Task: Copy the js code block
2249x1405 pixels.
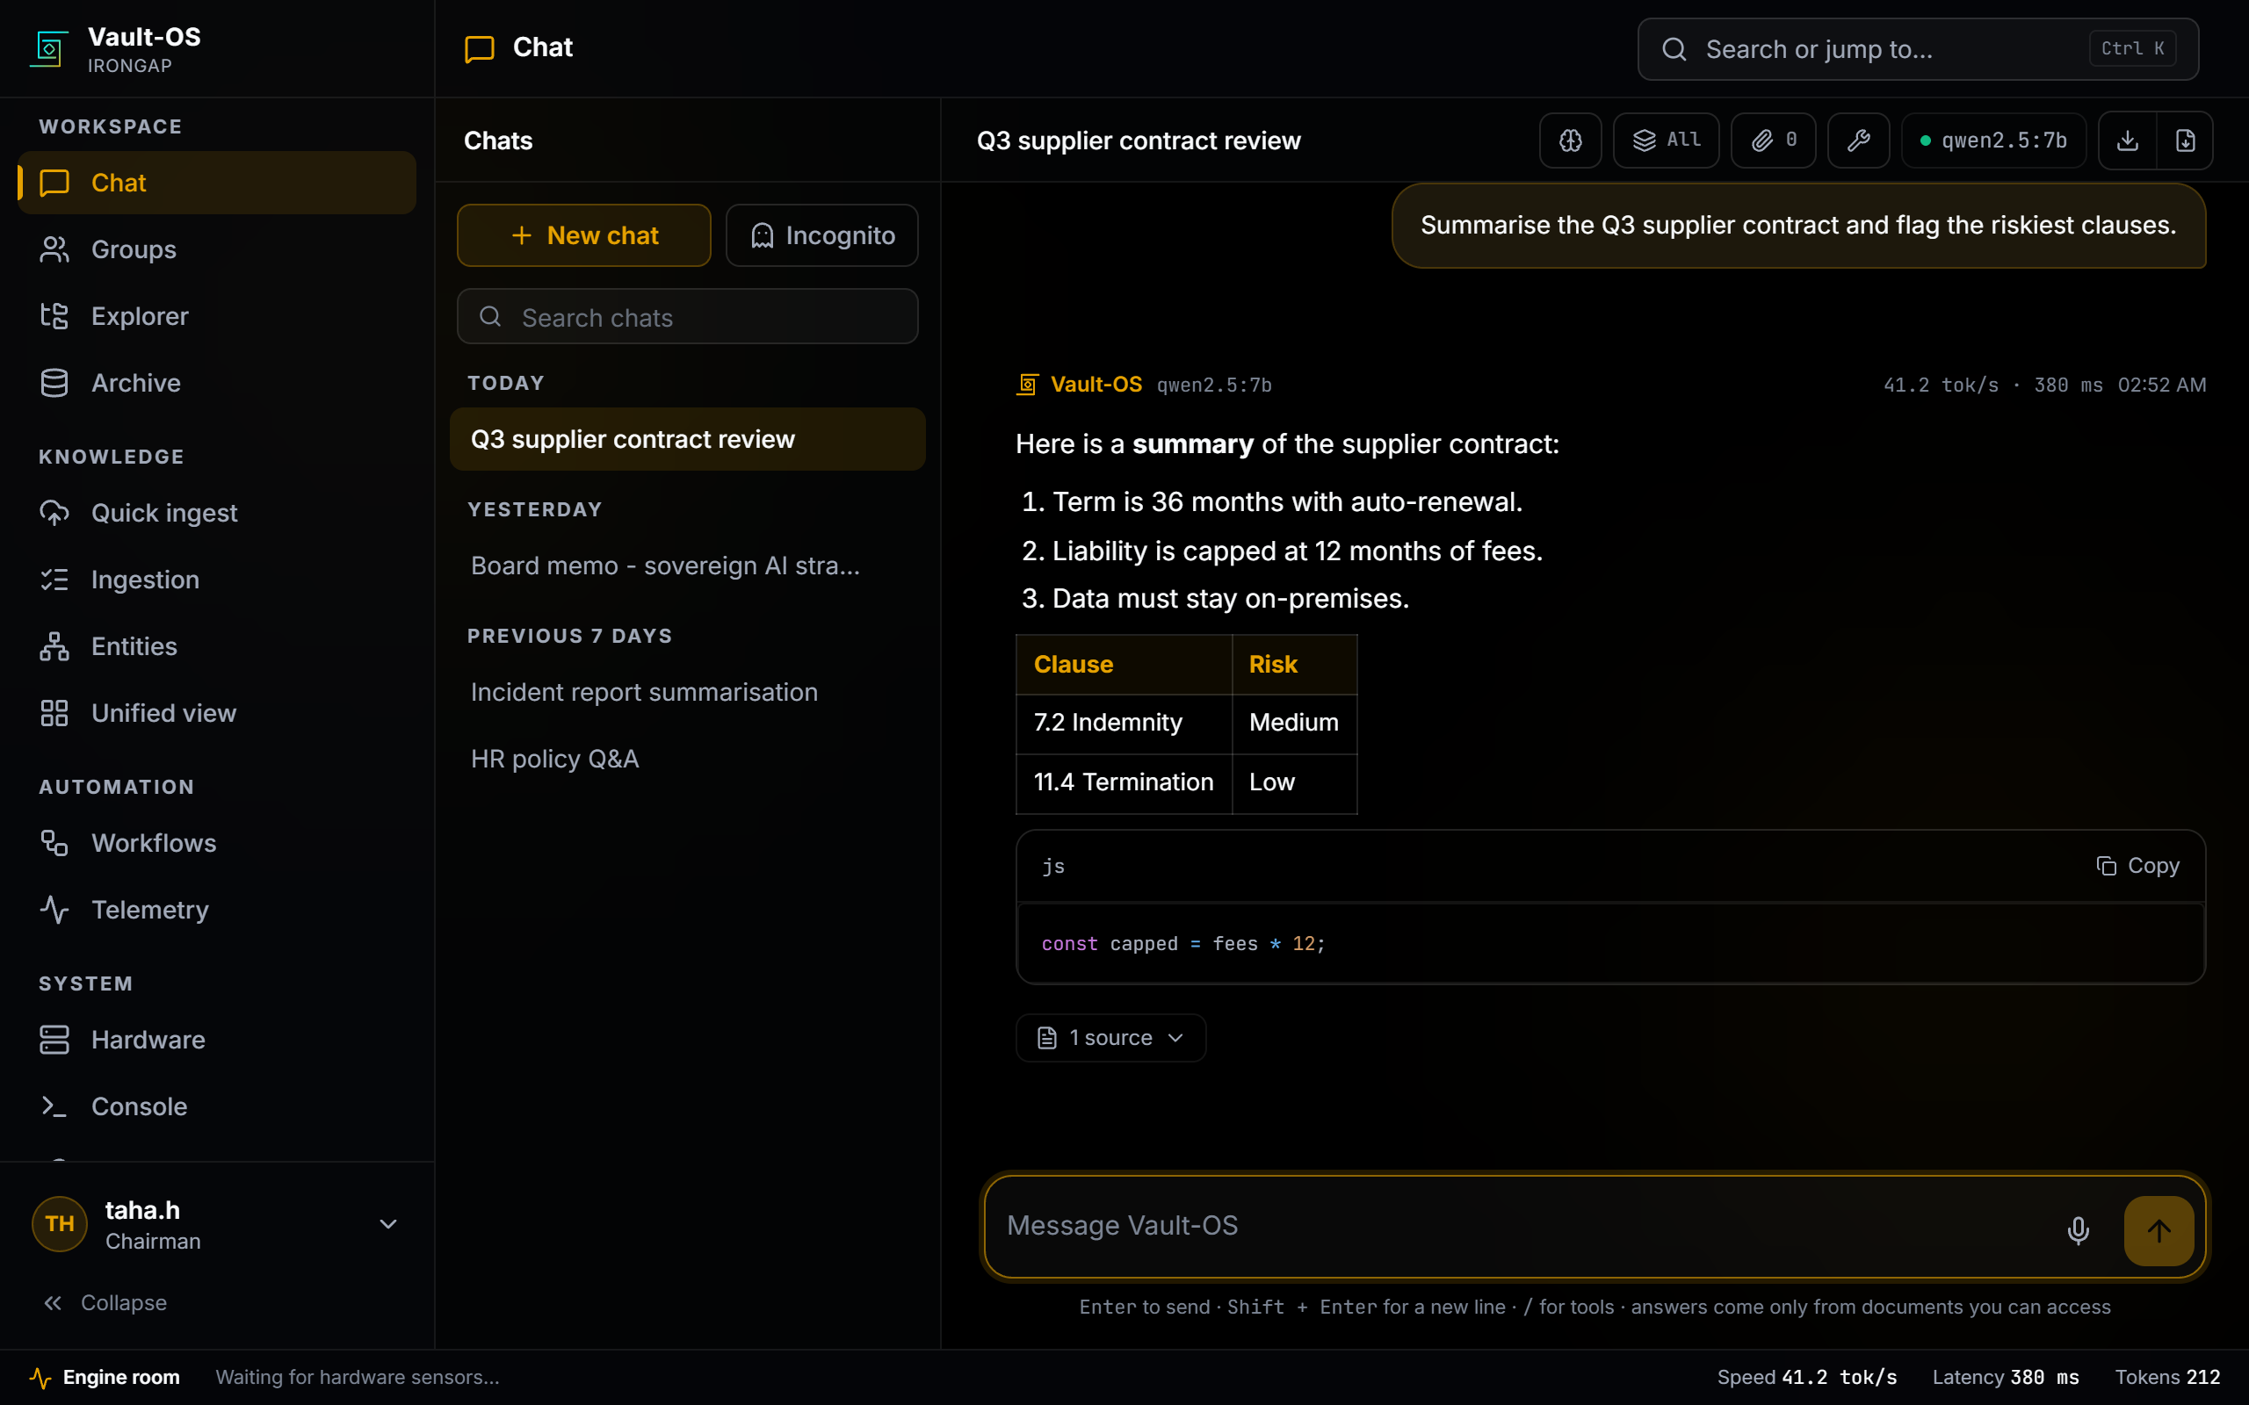Action: click(x=2137, y=865)
